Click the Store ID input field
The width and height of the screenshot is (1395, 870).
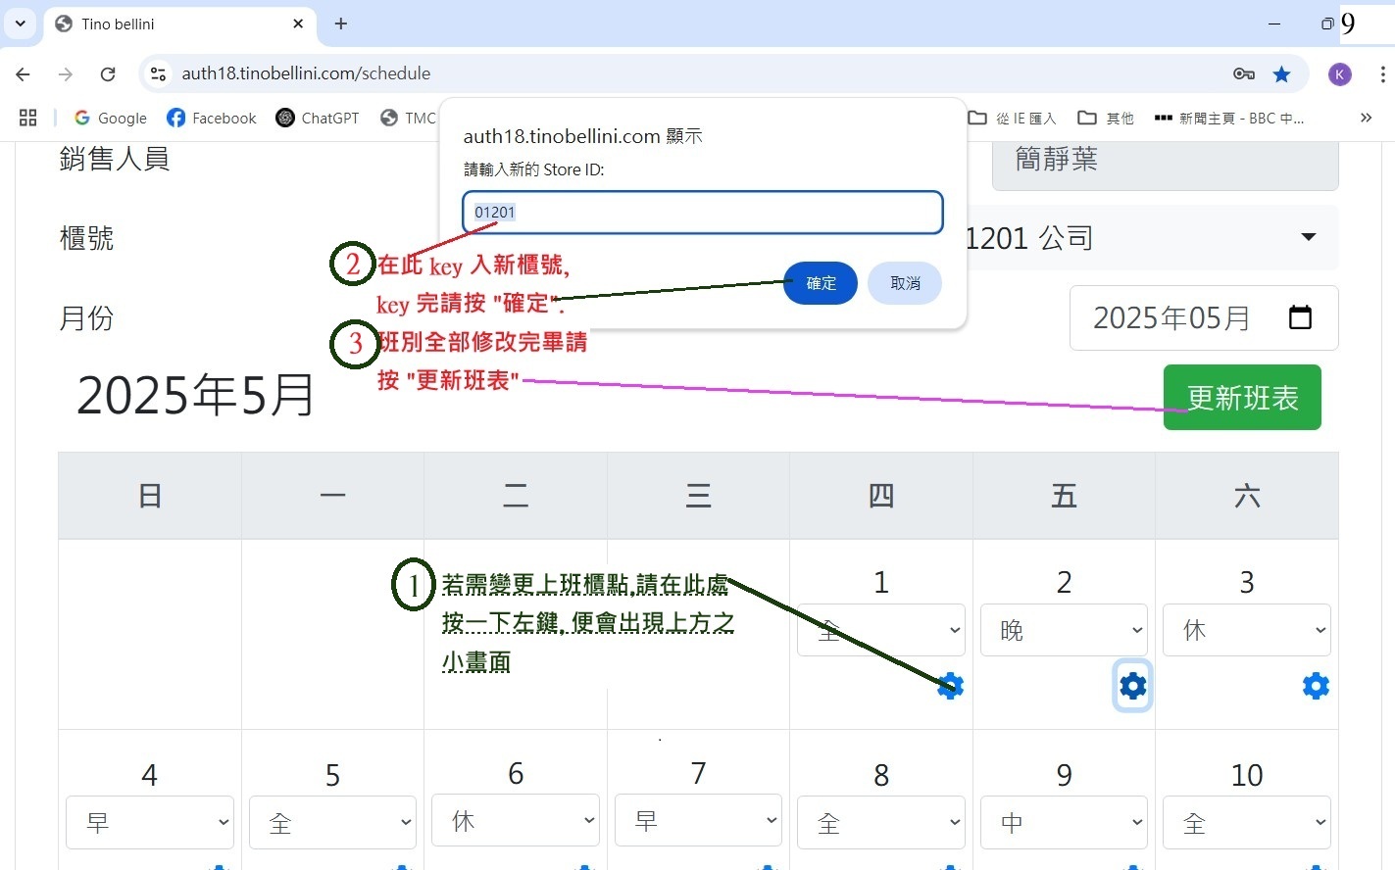702,213
